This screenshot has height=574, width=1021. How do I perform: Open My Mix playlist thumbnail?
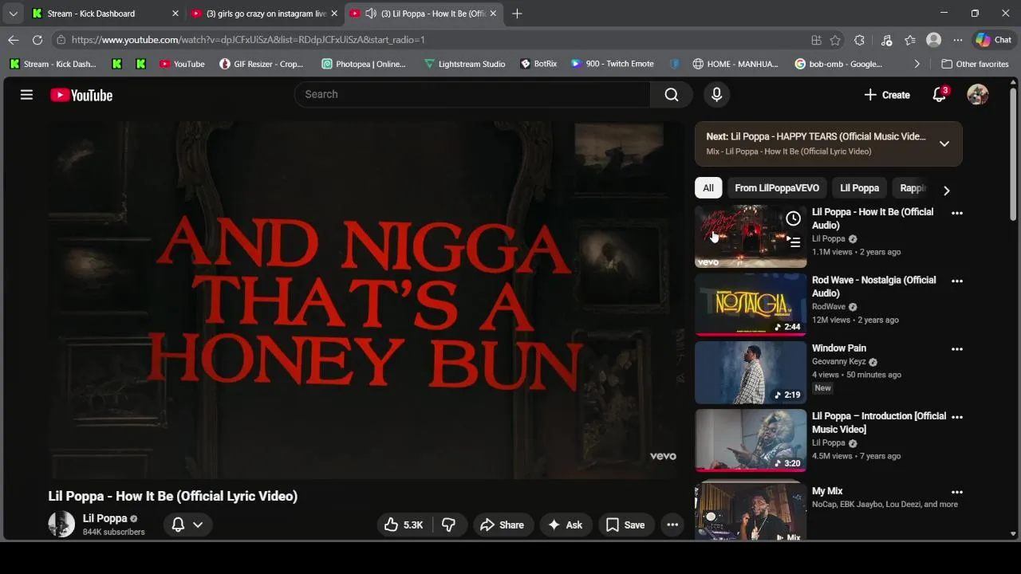coord(751,511)
